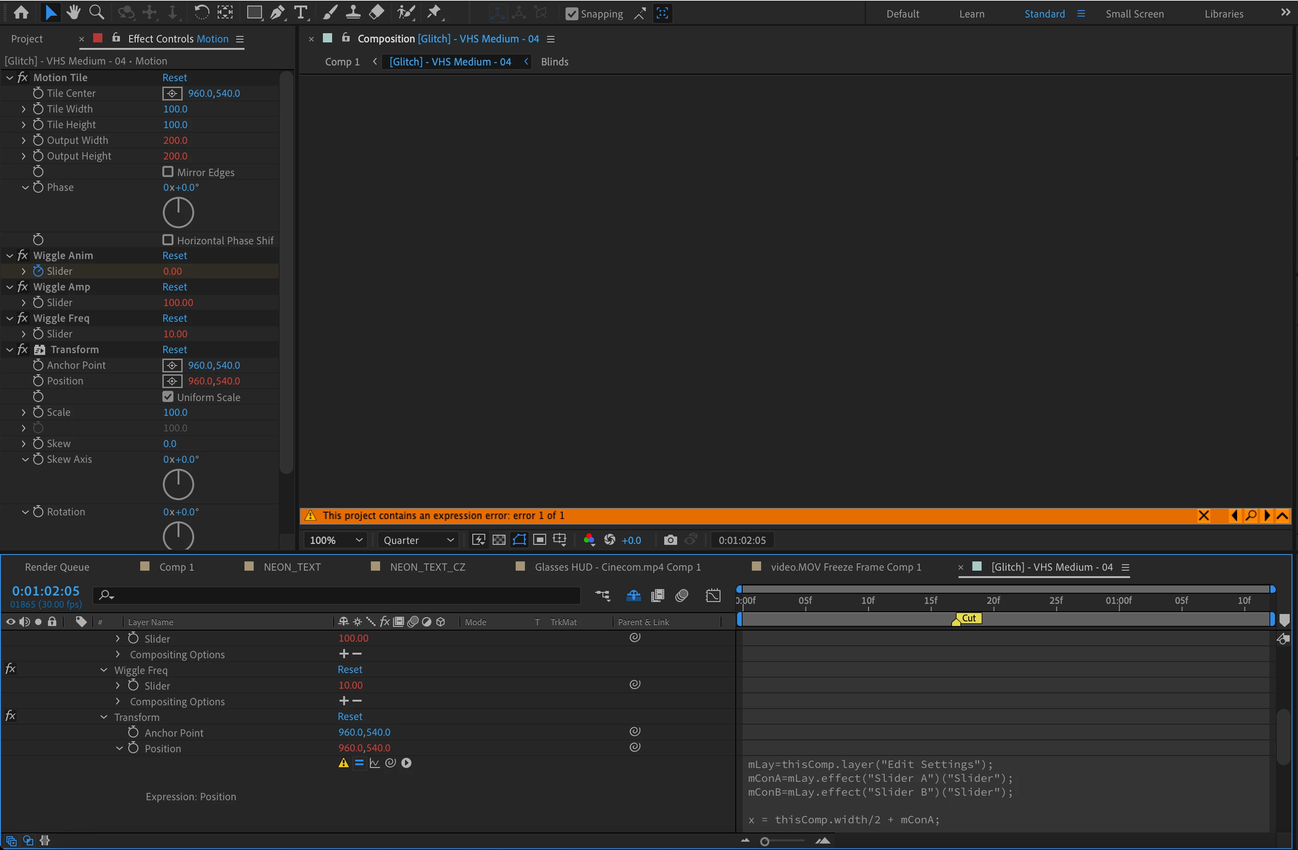Viewport: 1298px width, 850px height.
Task: Open the Home screen icon
Action: tap(21, 12)
